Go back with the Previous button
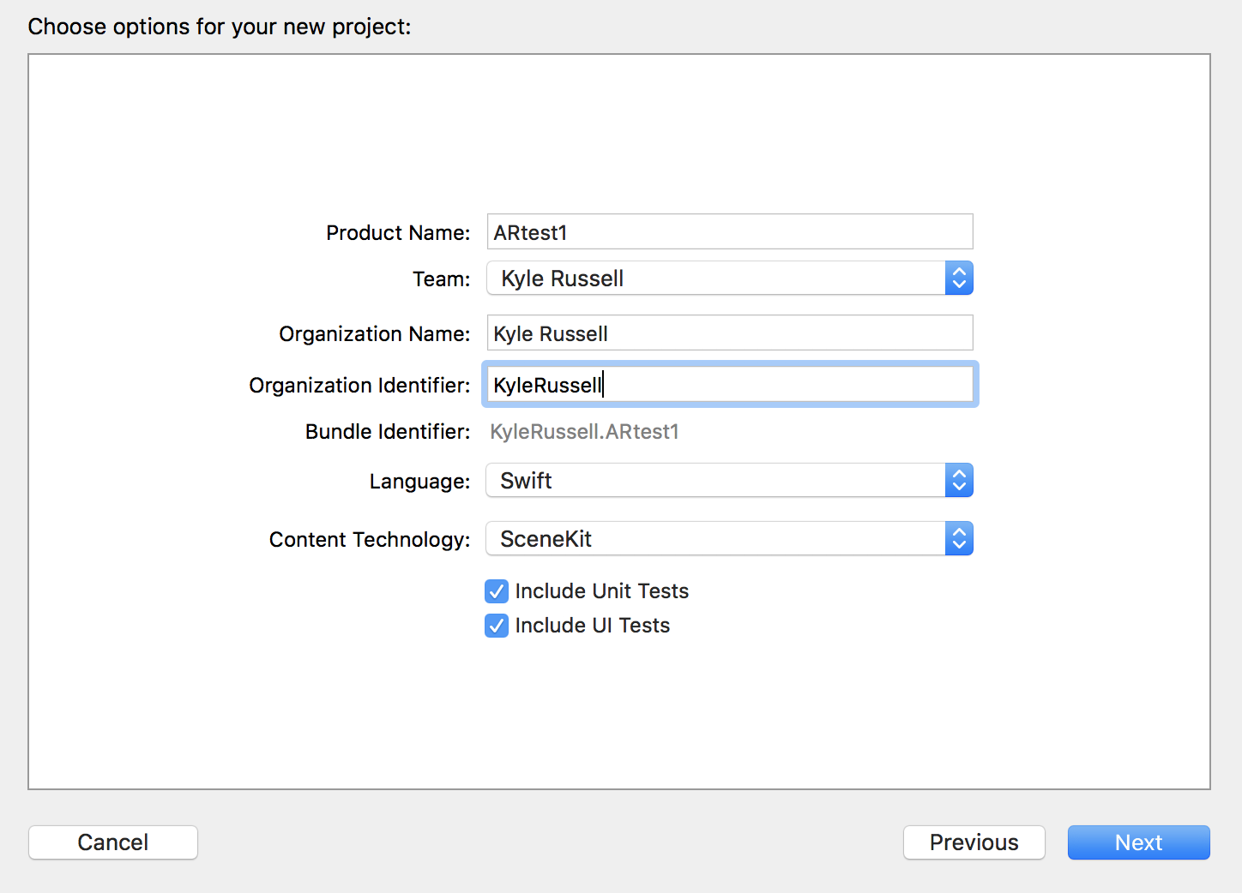 pyautogui.click(x=974, y=842)
